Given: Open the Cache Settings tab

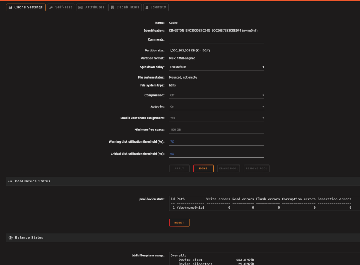Looking at the screenshot, I should point(26,7).
